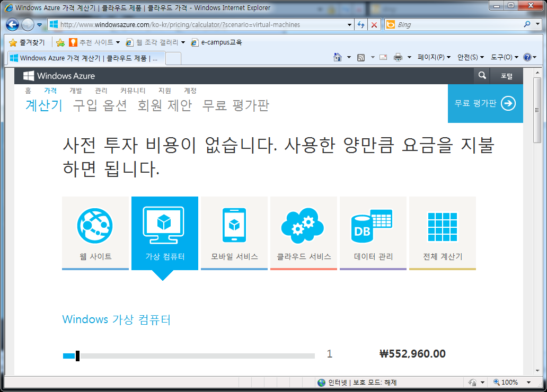This screenshot has width=547, height=392.
Task: Open the 계정 navigation link
Action: coord(190,91)
